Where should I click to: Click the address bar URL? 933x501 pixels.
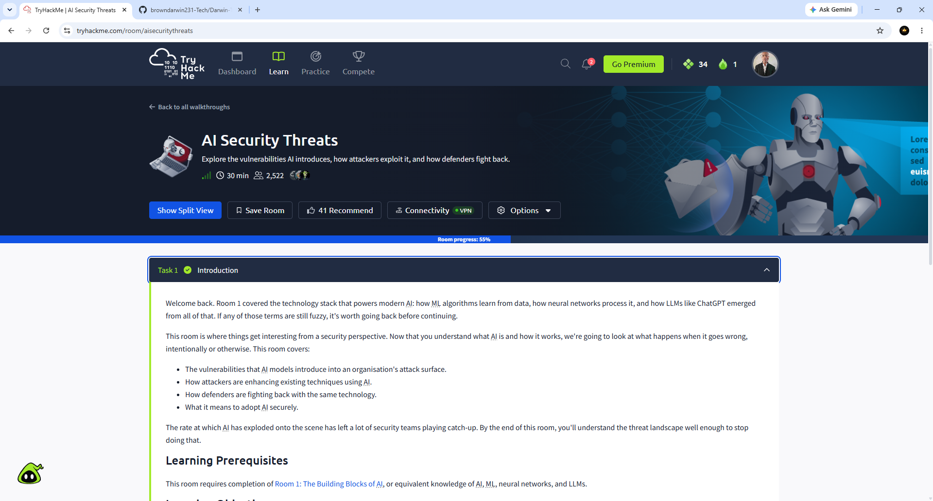pos(135,31)
